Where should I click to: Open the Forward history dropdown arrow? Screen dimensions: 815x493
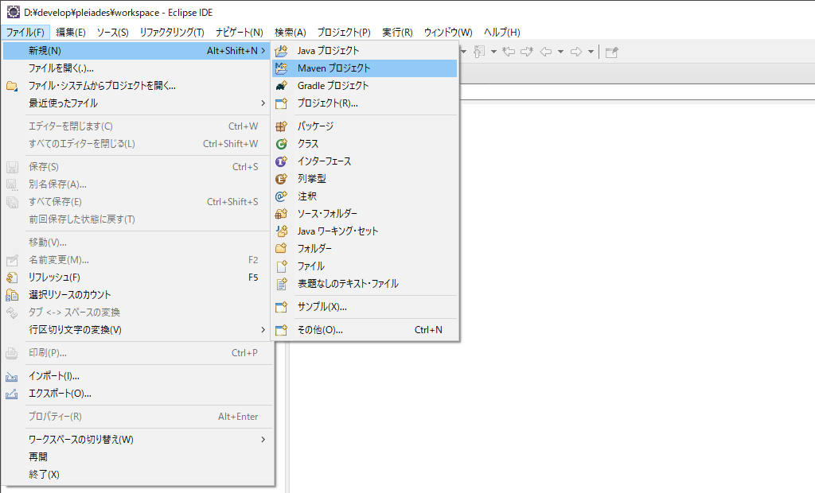[x=591, y=52]
